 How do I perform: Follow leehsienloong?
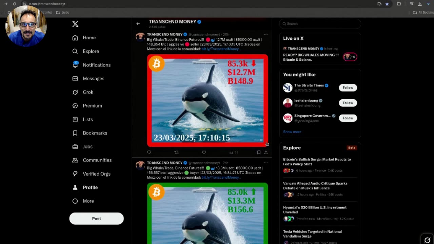[x=348, y=103]
